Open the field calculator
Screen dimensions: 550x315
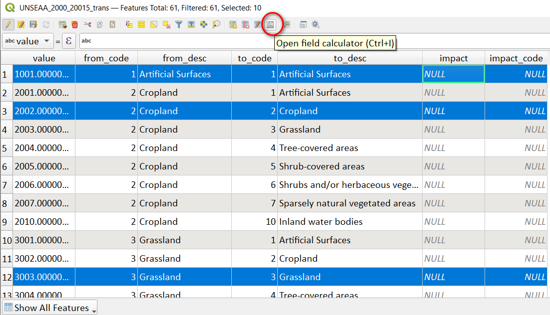[270, 24]
